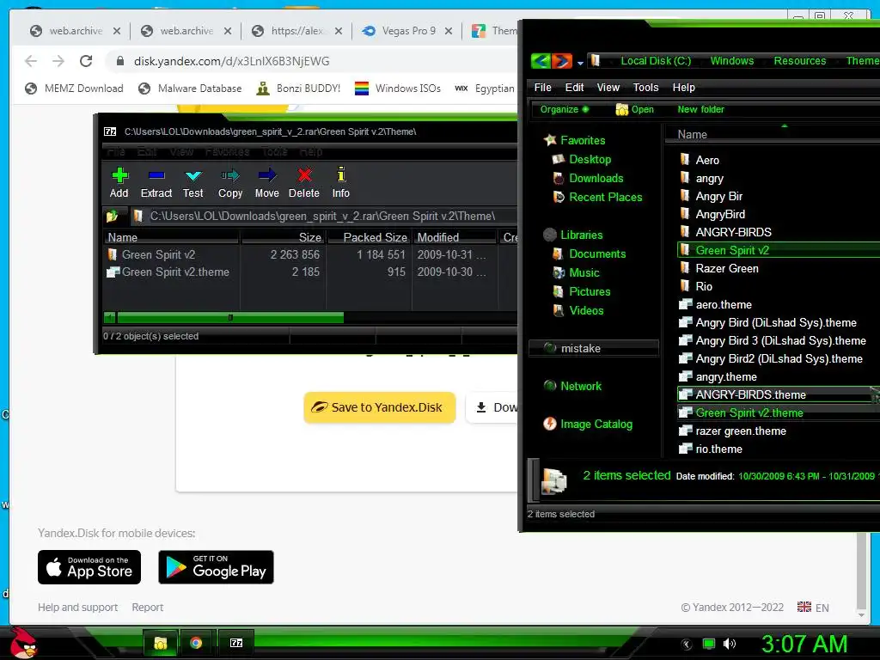
Task: Click the Info icon in 7-Zip
Action: pyautogui.click(x=340, y=174)
